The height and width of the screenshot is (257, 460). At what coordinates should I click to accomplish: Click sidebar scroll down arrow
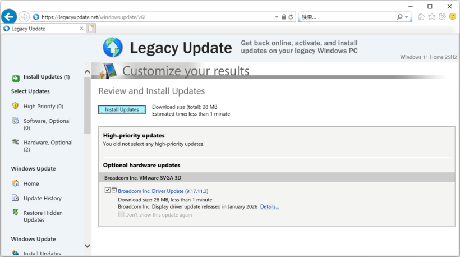[x=87, y=246]
